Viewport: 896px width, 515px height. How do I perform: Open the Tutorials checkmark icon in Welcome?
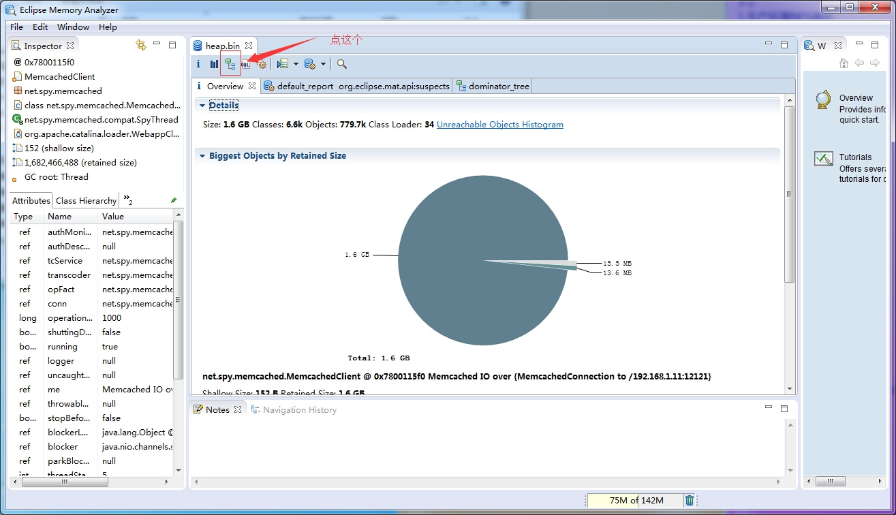click(x=824, y=159)
